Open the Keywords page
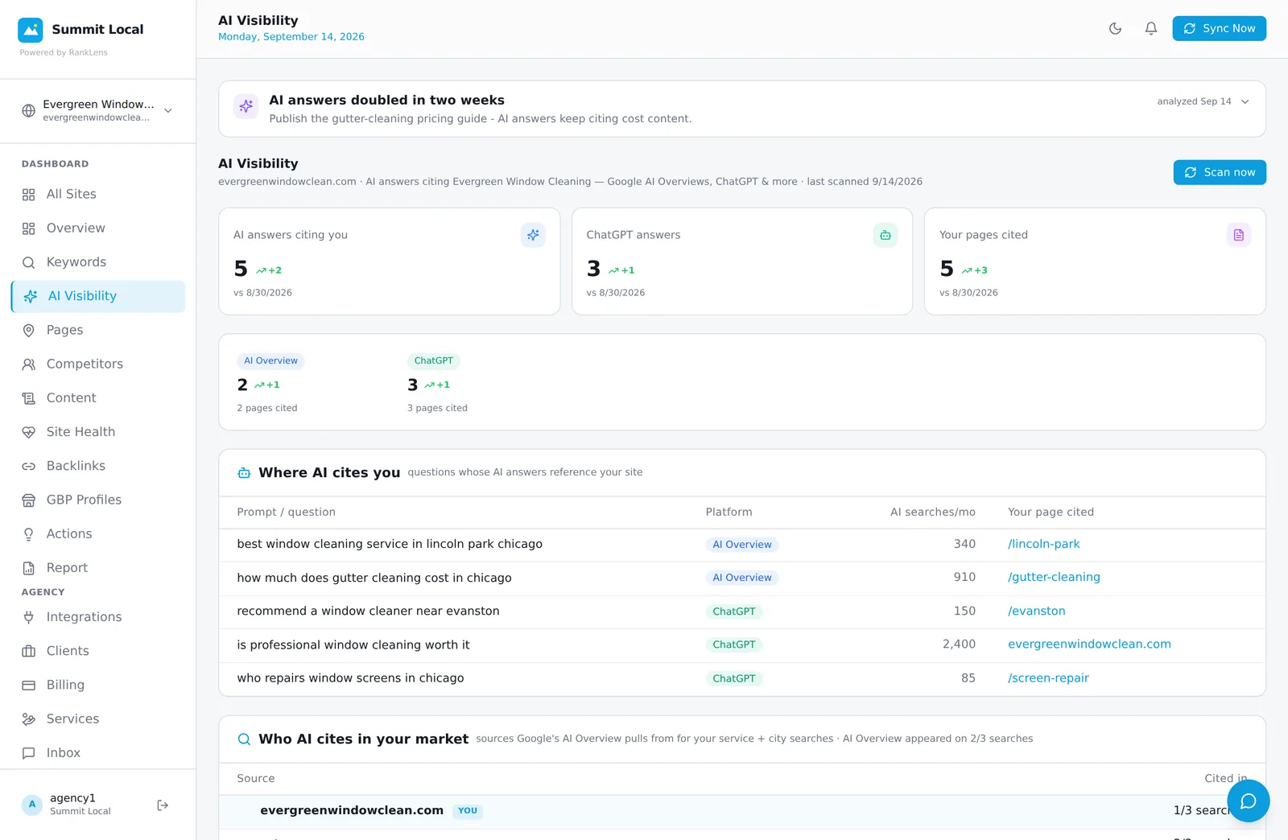The width and height of the screenshot is (1288, 840). pos(97,262)
